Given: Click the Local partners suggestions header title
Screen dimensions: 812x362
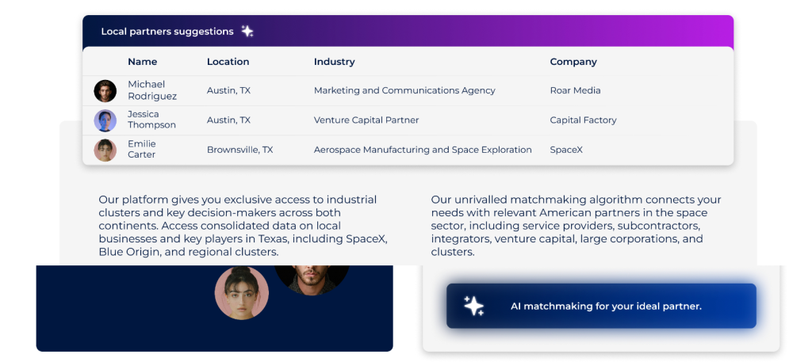Looking at the screenshot, I should tap(167, 32).
